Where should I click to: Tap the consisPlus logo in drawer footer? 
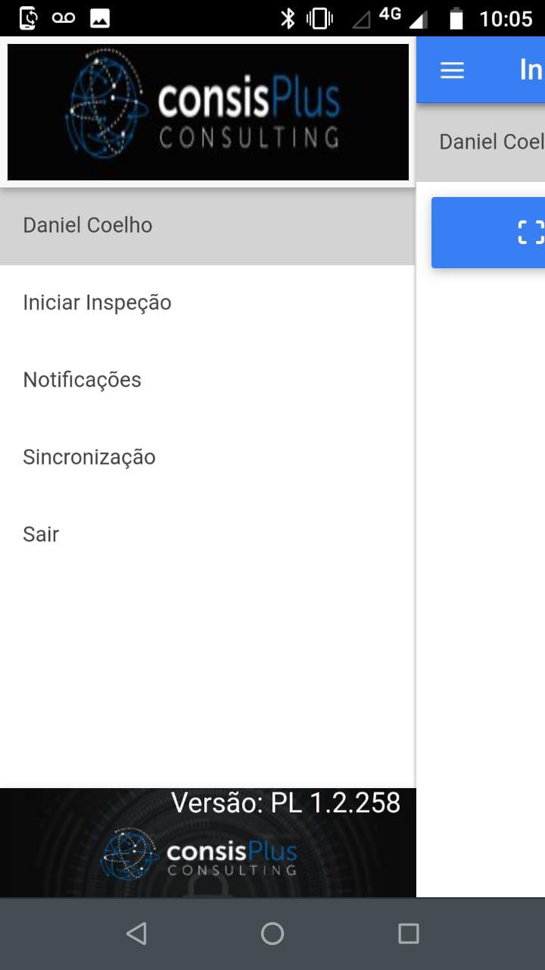[x=201, y=854]
